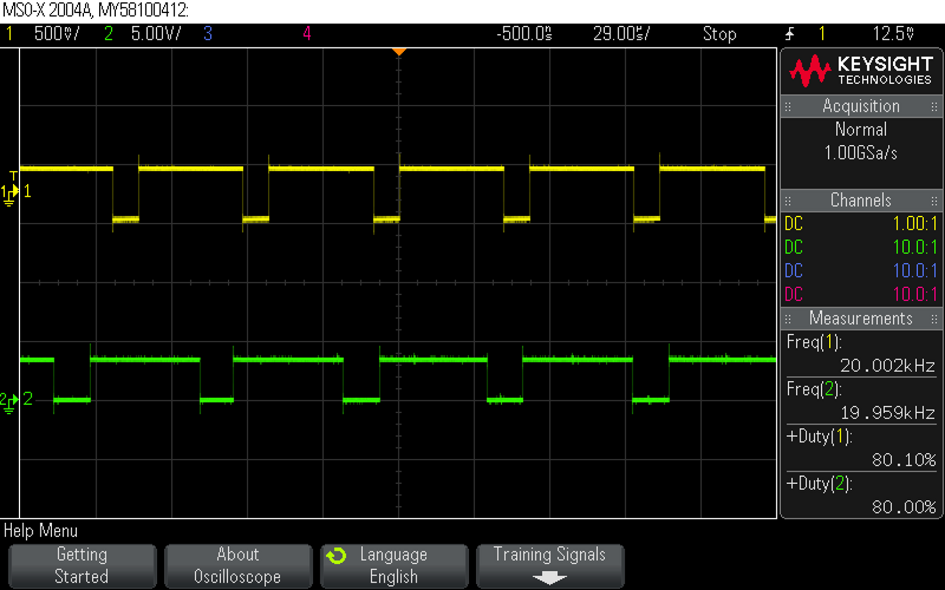Image resolution: width=945 pixels, height=590 pixels.
Task: Click Acquisition panel left grip dots
Action: (x=788, y=107)
